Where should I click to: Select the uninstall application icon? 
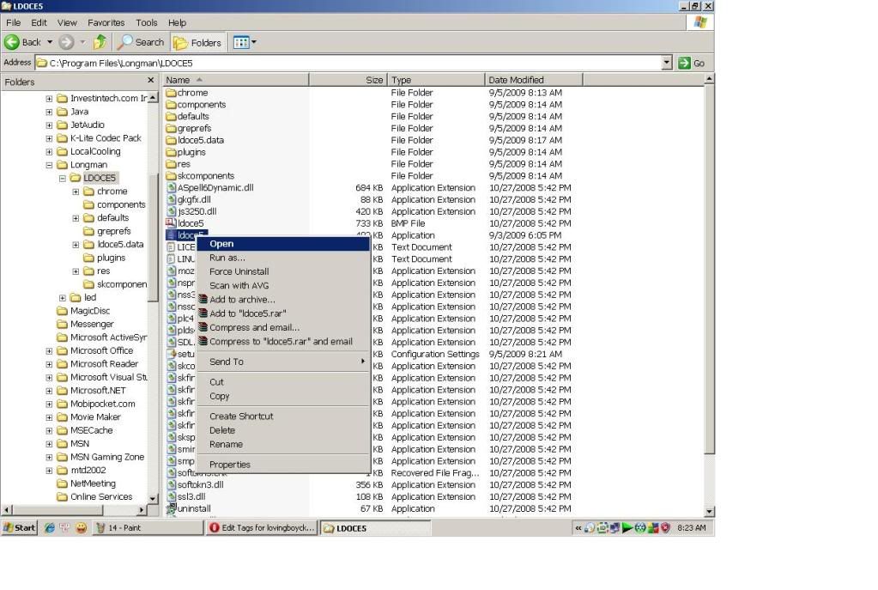(x=172, y=508)
